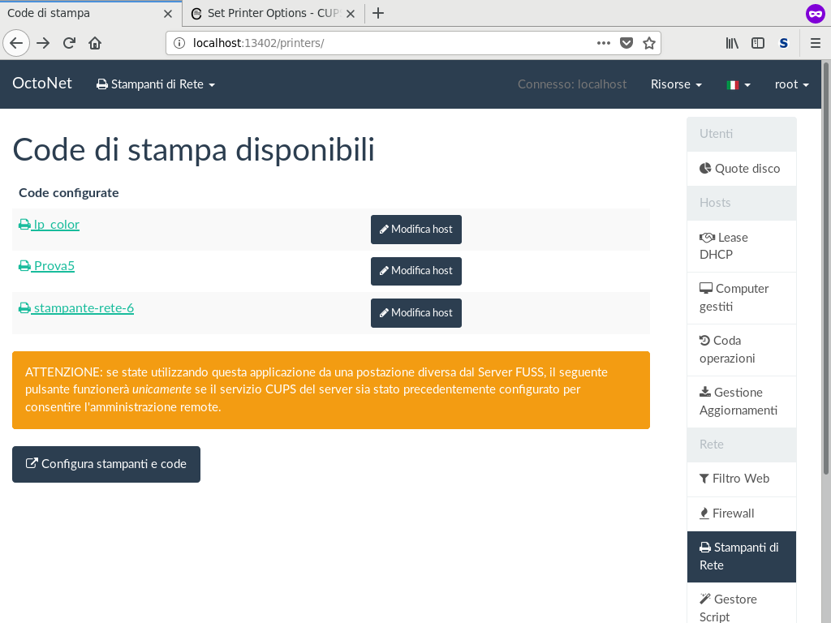Open the browser home page
Screen dimensions: 831x623
95,43
